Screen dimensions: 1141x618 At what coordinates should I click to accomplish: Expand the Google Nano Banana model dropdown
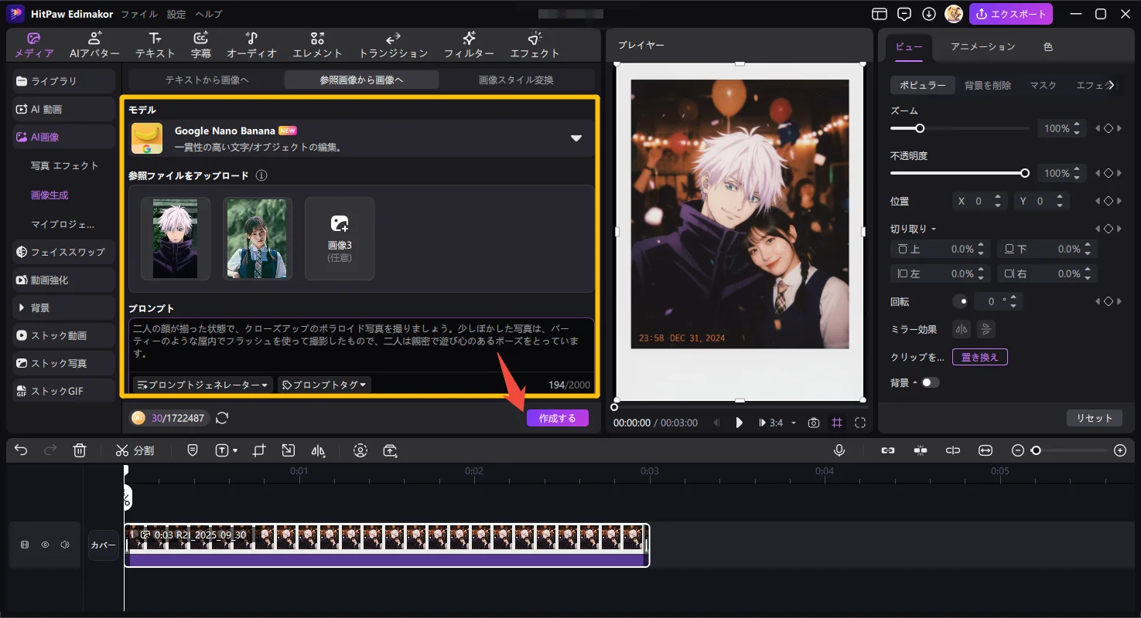(576, 138)
